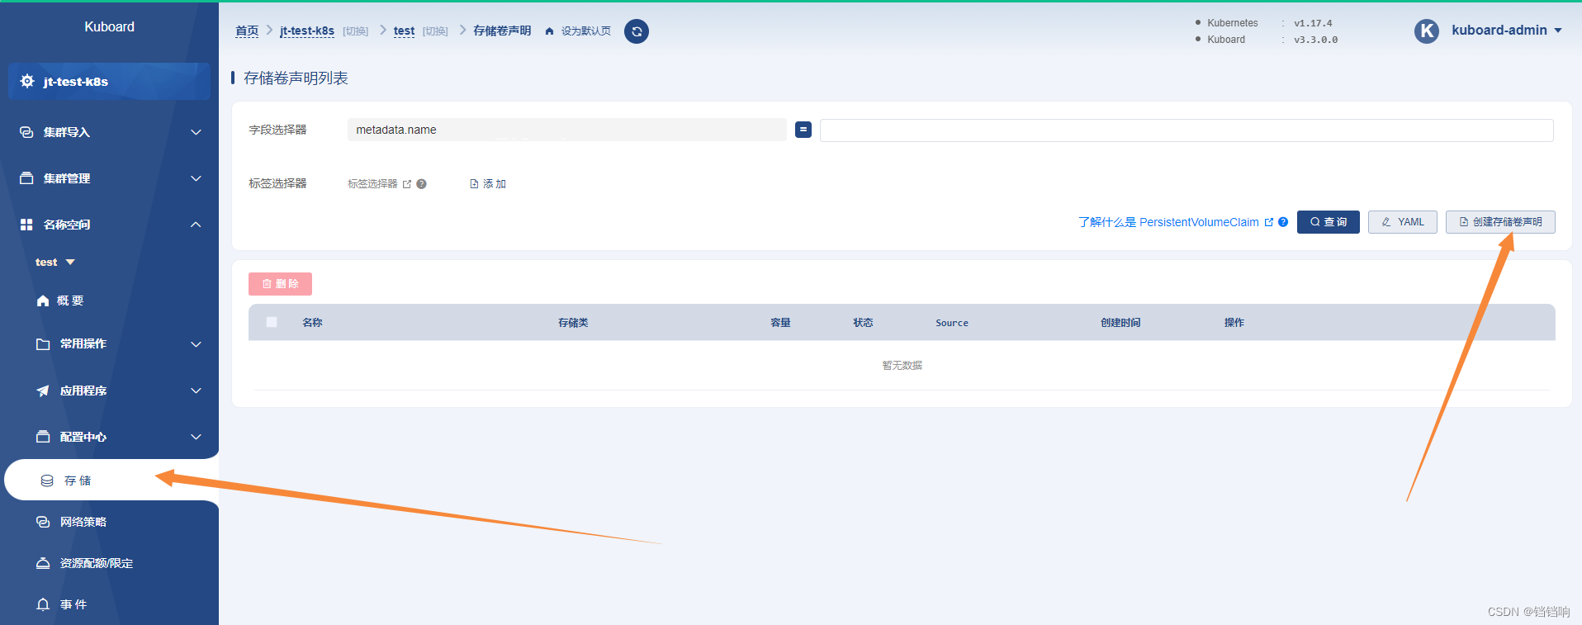Click 设为默认页 link
The height and width of the screenshot is (625, 1582).
point(586,31)
